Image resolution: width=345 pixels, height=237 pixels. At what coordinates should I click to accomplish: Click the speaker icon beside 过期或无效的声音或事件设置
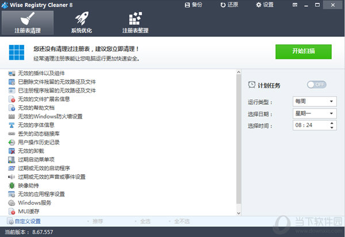pyautogui.click(x=11, y=177)
